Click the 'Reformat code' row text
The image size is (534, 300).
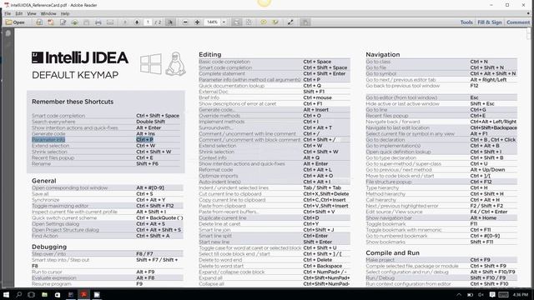tap(216, 170)
